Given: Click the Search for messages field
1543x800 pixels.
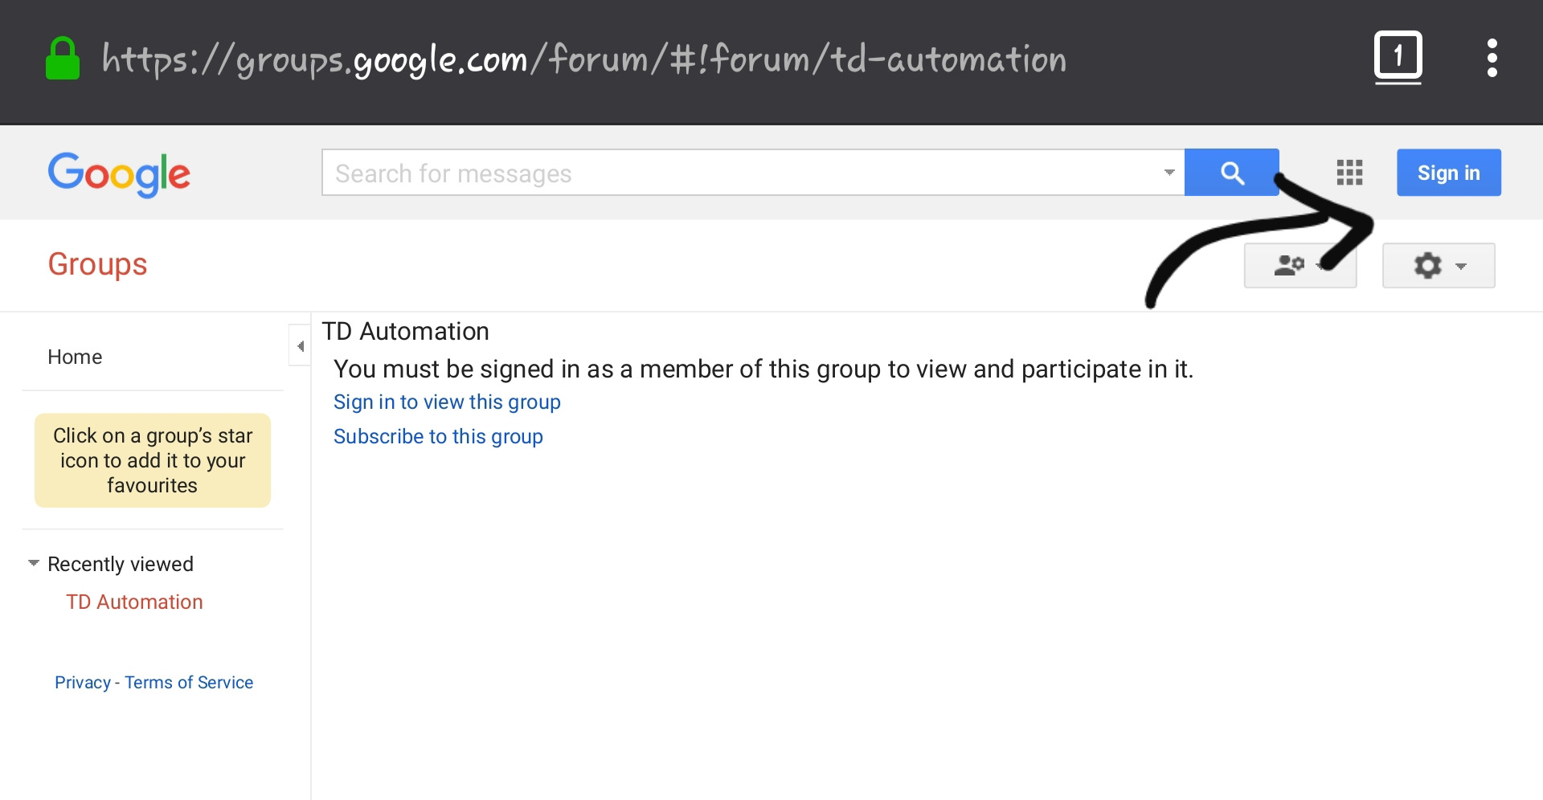Looking at the screenshot, I should coord(739,173).
